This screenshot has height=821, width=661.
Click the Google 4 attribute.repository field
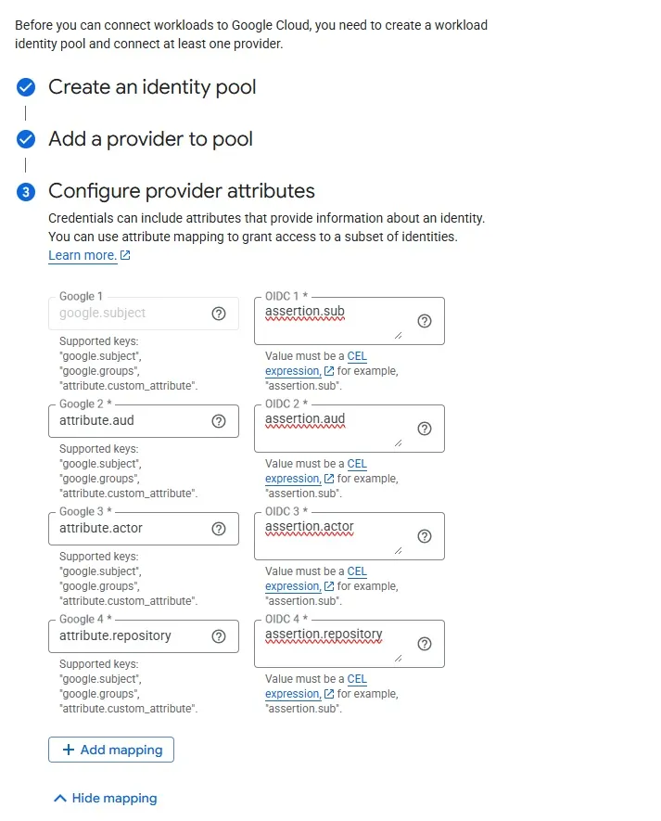click(x=130, y=636)
